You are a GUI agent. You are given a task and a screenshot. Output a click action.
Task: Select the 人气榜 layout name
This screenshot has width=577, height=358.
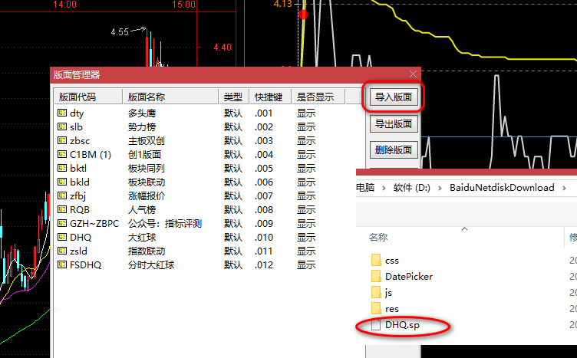[x=142, y=209]
